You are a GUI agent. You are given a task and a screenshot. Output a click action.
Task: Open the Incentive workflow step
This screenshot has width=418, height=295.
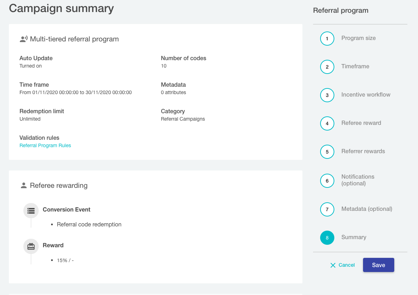click(x=366, y=95)
